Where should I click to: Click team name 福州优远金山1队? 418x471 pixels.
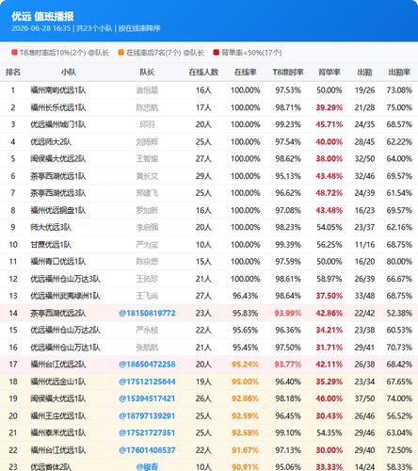tap(58, 382)
